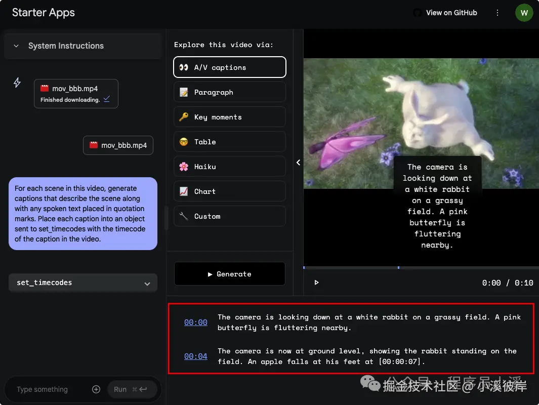This screenshot has width=539, height=405.
Task: Open the three-dot more options menu
Action: [x=497, y=13]
